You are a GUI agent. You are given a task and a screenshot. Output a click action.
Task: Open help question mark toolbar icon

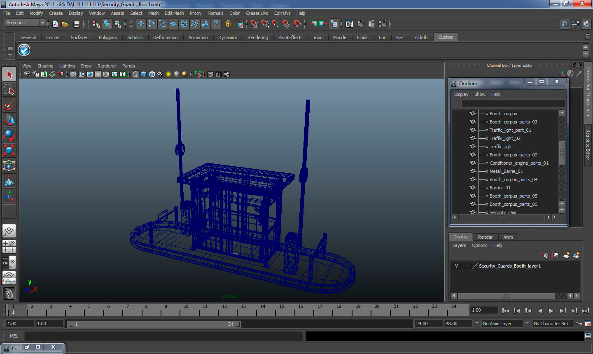(x=216, y=24)
